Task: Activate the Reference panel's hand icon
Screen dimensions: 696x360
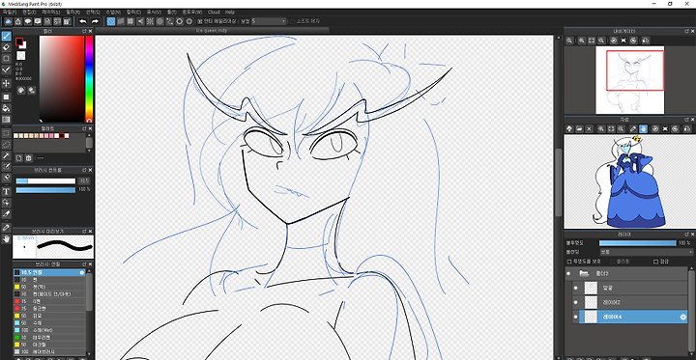Action: 643,128
